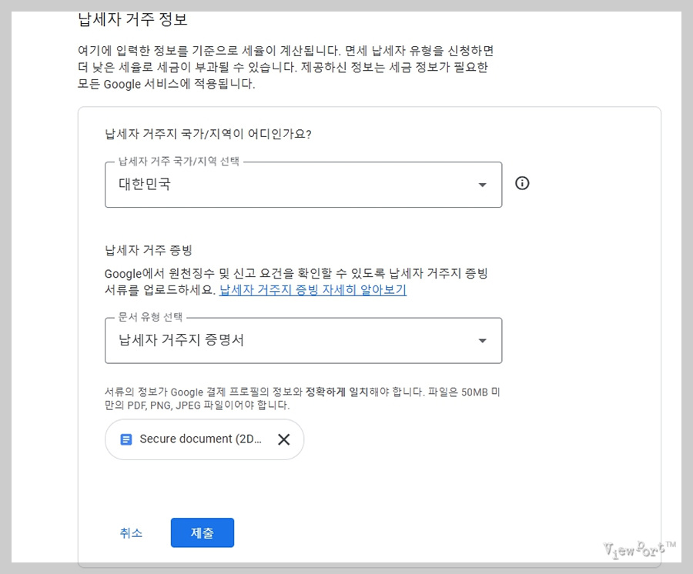
Task: Click the document icon in the file chip
Action: click(126, 439)
